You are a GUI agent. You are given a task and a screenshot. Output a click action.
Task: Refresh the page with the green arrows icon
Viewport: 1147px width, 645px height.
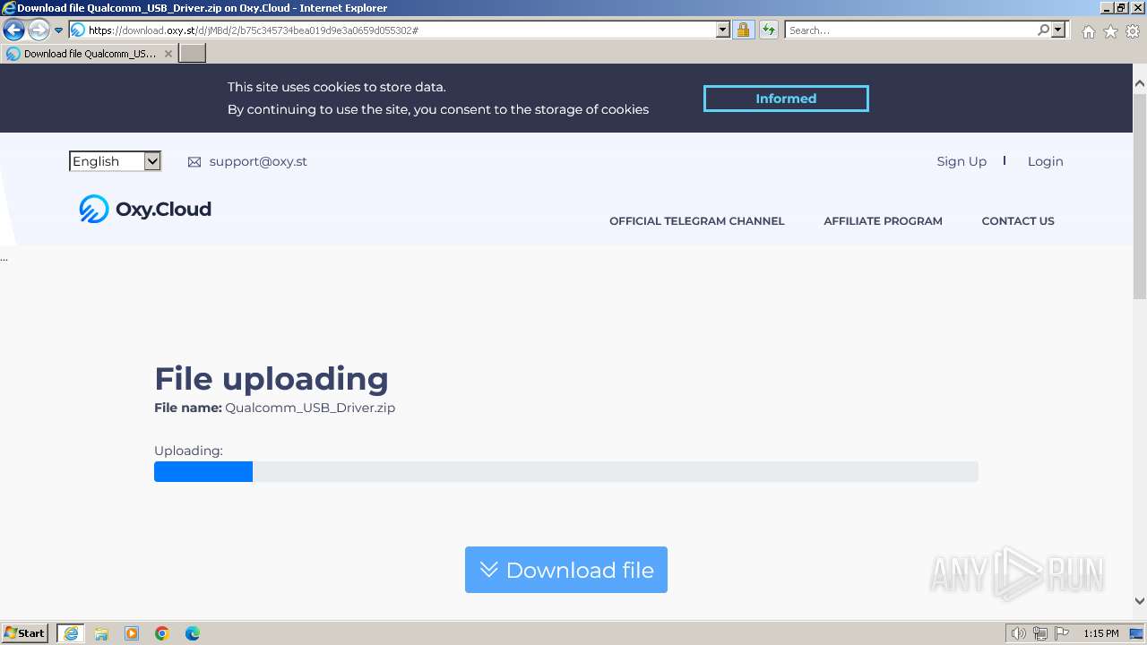769,30
